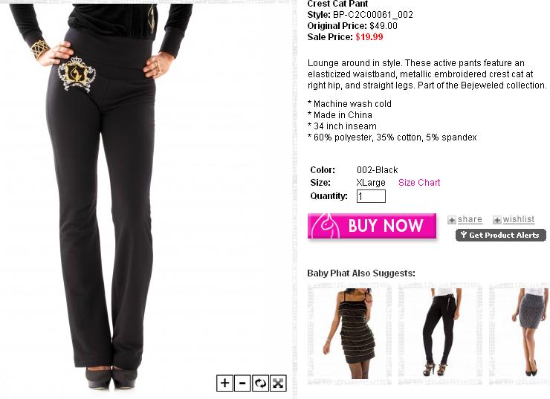Open the Size Chart link
The width and height of the screenshot is (550, 399).
[x=419, y=183]
